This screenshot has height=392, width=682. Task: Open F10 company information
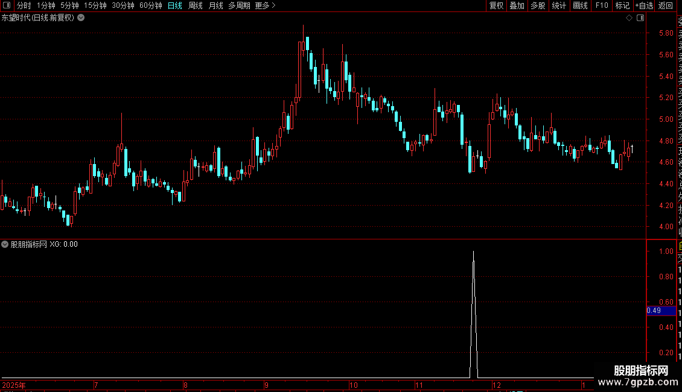tap(602, 5)
